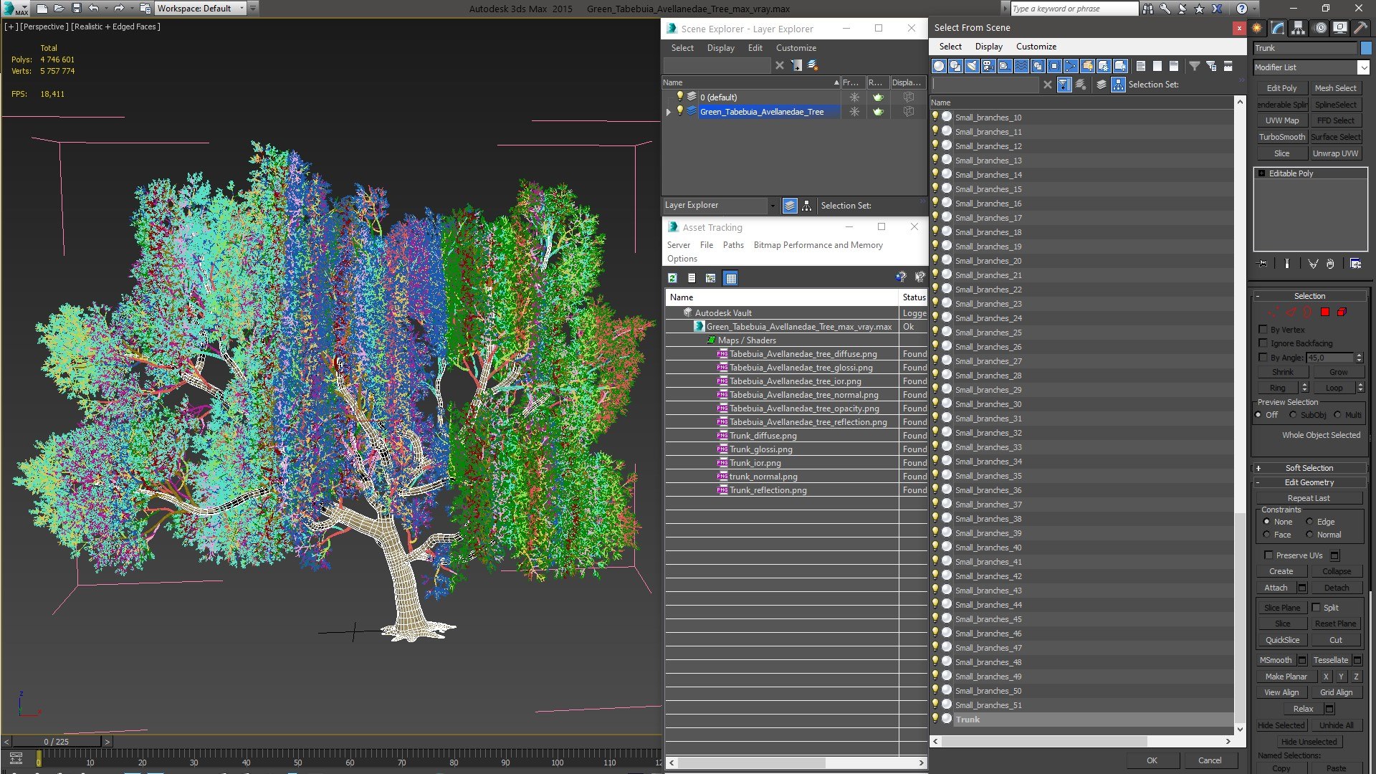Open the Hierarchy command panel tab
Viewport: 1376px width, 774px height.
1298,28
